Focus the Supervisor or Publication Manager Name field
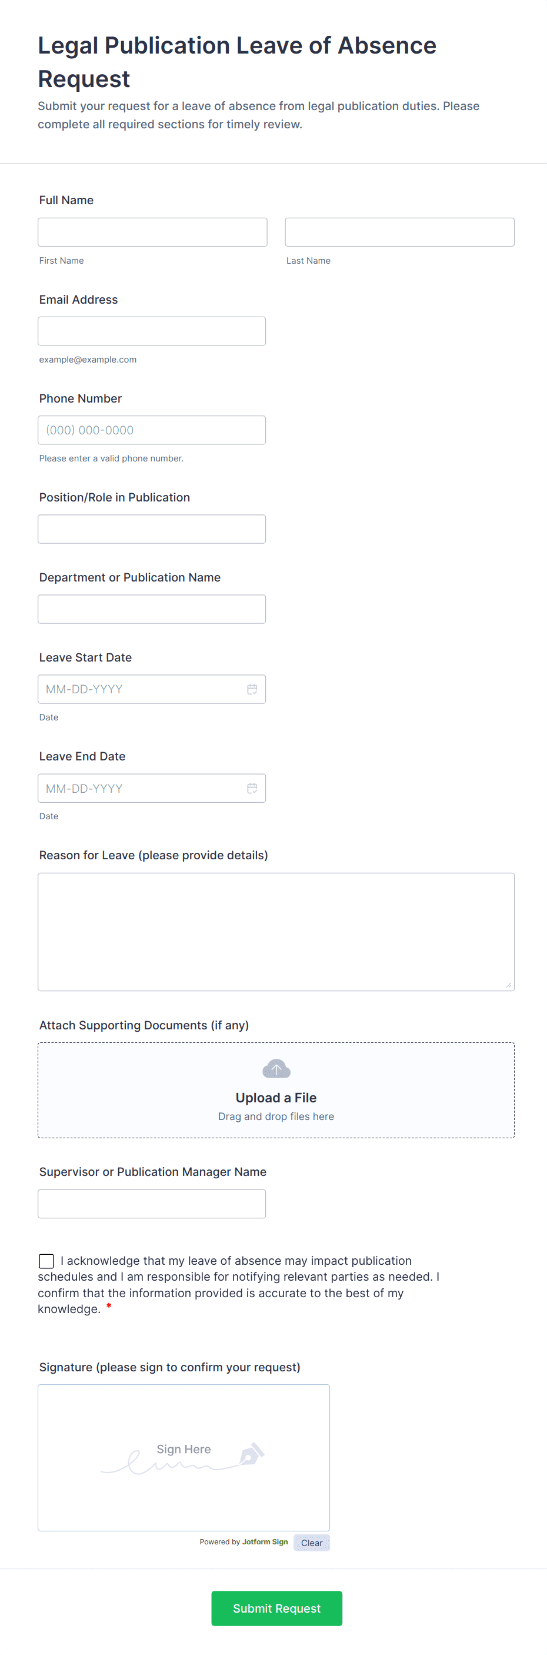Viewport: 547px width, 1655px height. click(x=152, y=1204)
